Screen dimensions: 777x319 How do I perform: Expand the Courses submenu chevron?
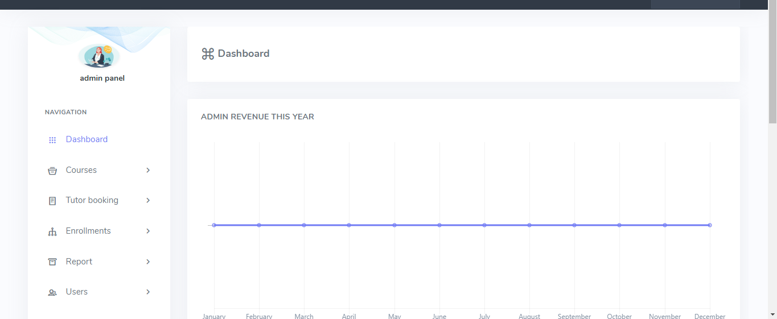(x=148, y=170)
